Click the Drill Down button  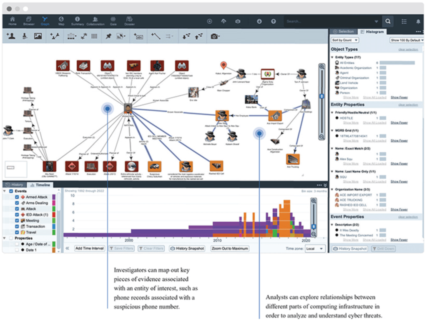384,249
